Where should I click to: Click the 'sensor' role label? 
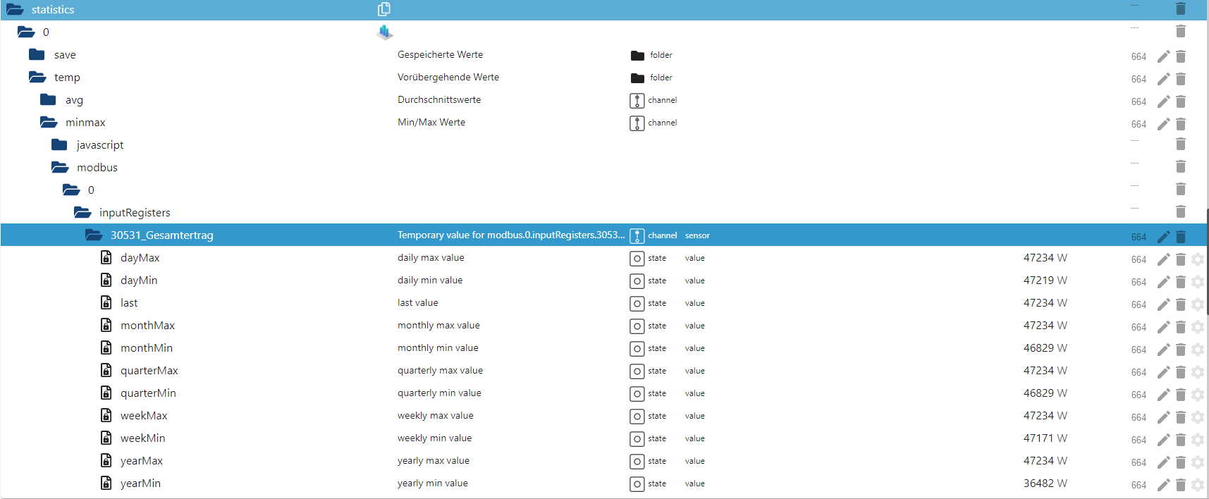[697, 235]
